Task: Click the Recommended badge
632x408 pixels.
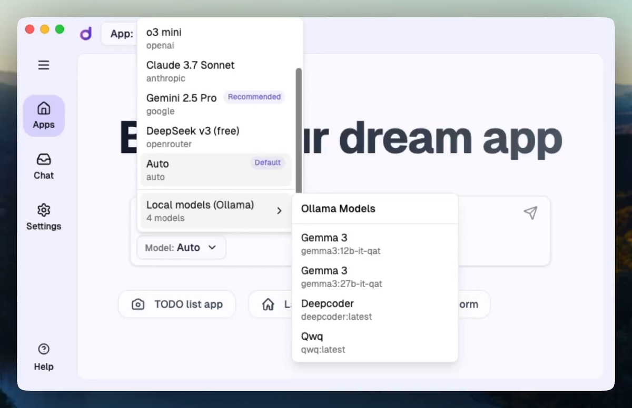Action: [254, 97]
